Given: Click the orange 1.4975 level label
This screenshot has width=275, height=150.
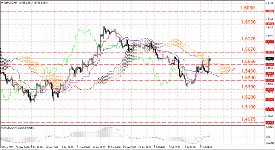Looking at the screenshot, I should point(249,119).
